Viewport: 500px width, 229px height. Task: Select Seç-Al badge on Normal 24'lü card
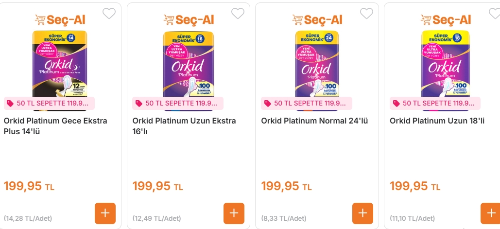pos(317,19)
